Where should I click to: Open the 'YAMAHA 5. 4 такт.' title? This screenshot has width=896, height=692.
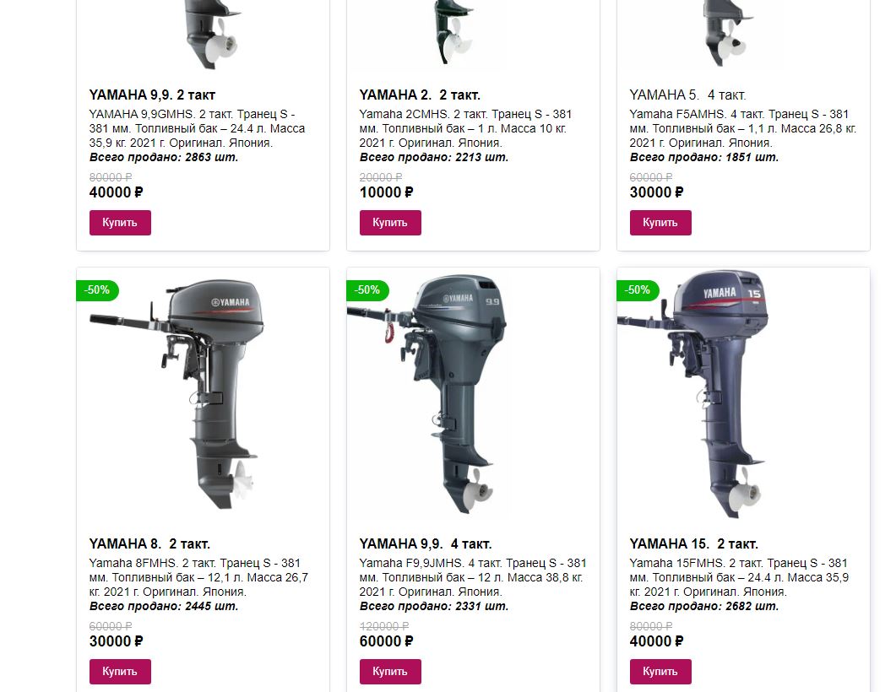tap(687, 95)
